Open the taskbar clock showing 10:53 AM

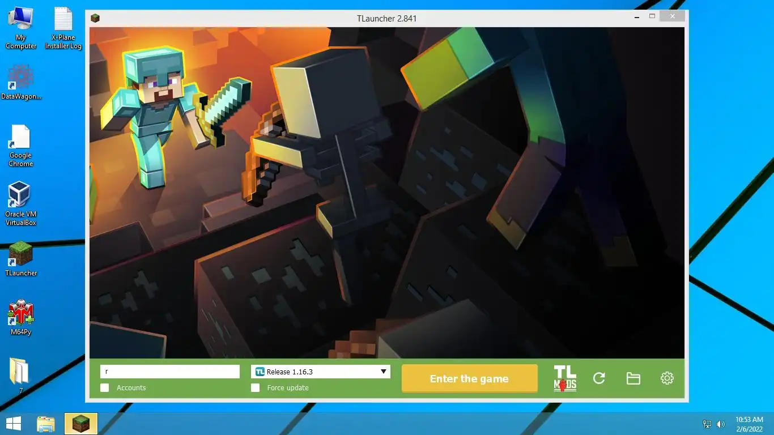[749, 424]
